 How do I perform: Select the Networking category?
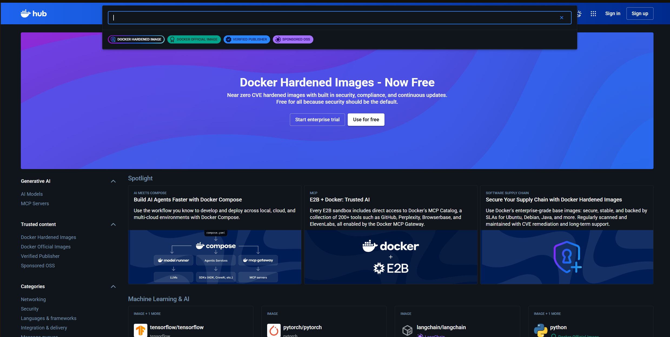tap(33, 299)
